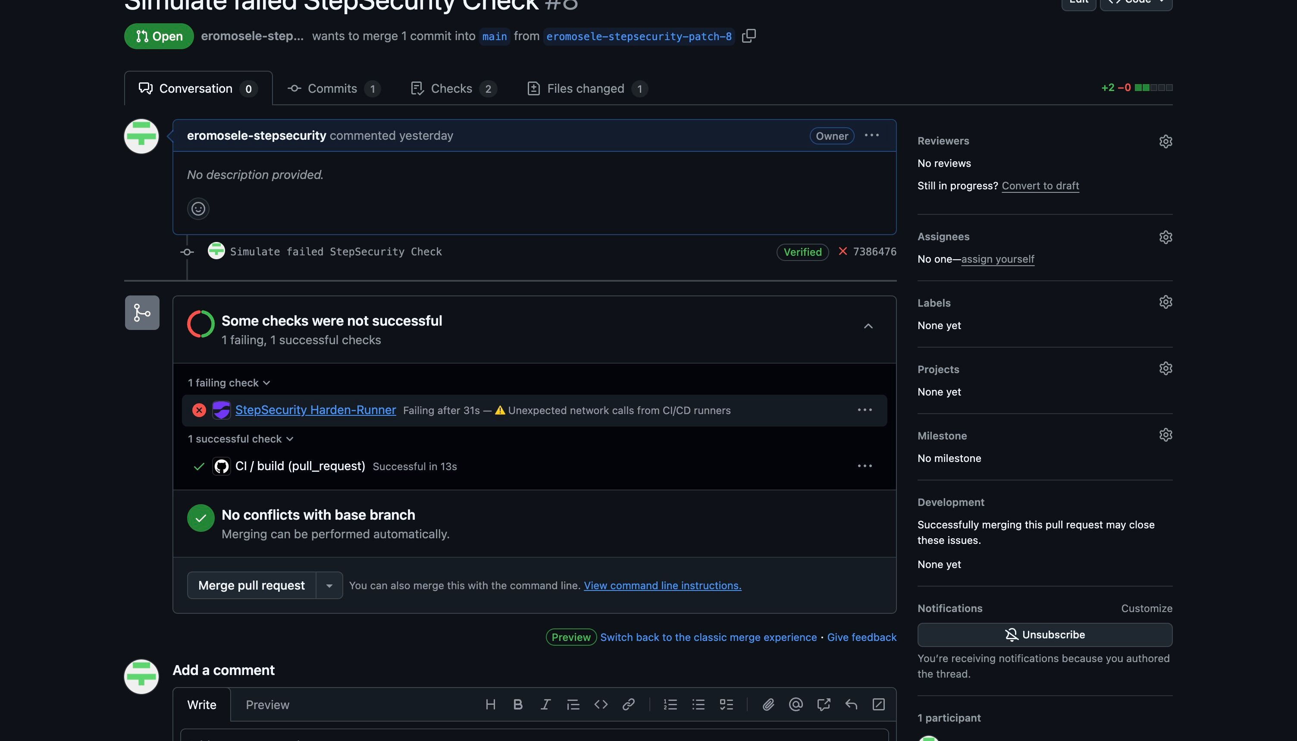Insert a link in the comment
The image size is (1297, 741).
(628, 704)
